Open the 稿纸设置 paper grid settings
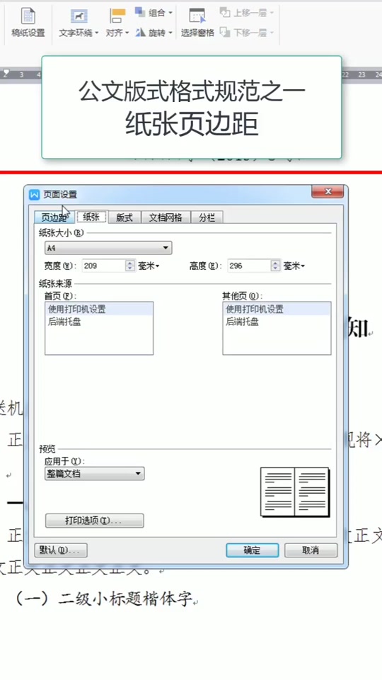 tap(28, 22)
